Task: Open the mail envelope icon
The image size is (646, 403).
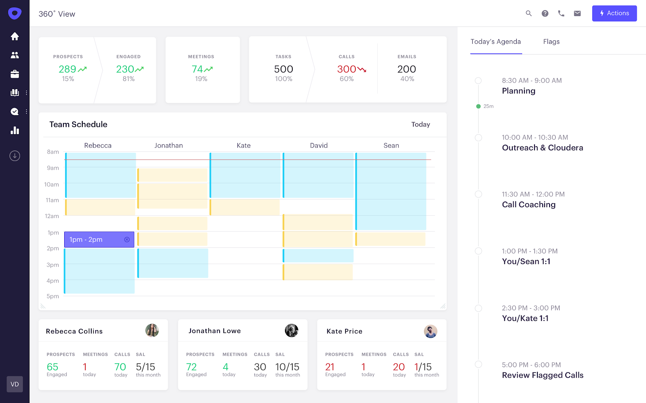Action: click(x=577, y=13)
